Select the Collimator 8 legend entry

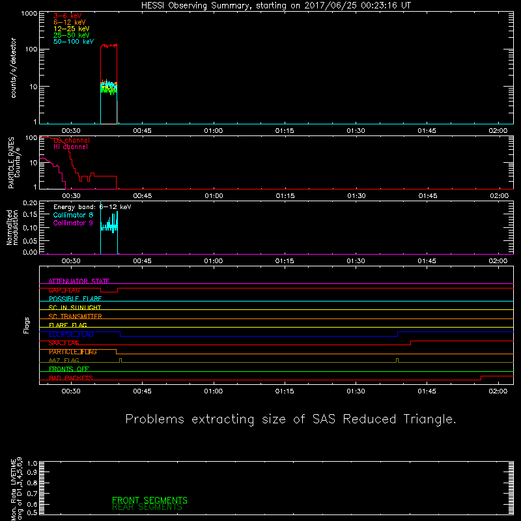(x=73, y=215)
